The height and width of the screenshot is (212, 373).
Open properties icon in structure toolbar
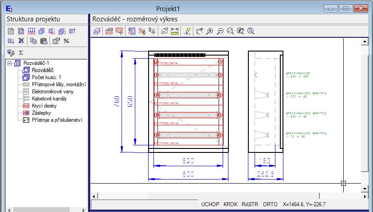(56, 41)
